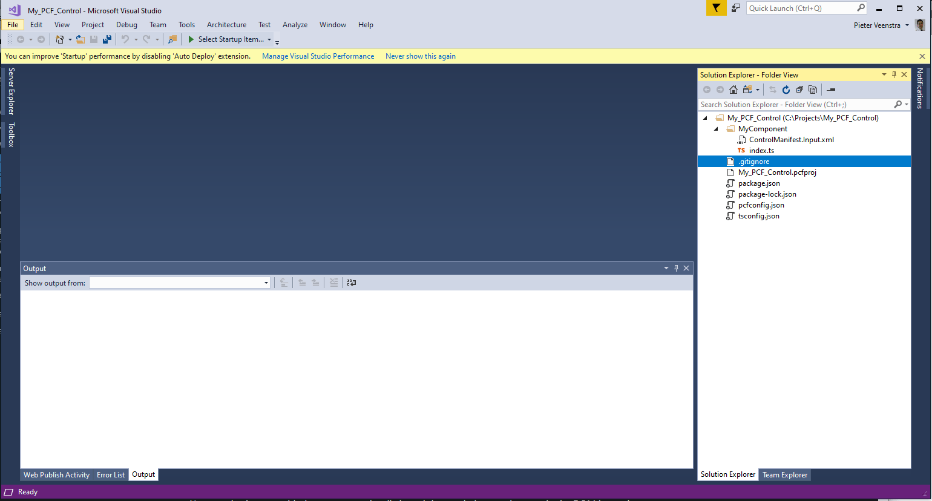Toggle auto-hide pin on Output panel
The height and width of the screenshot is (501, 932).
point(677,268)
